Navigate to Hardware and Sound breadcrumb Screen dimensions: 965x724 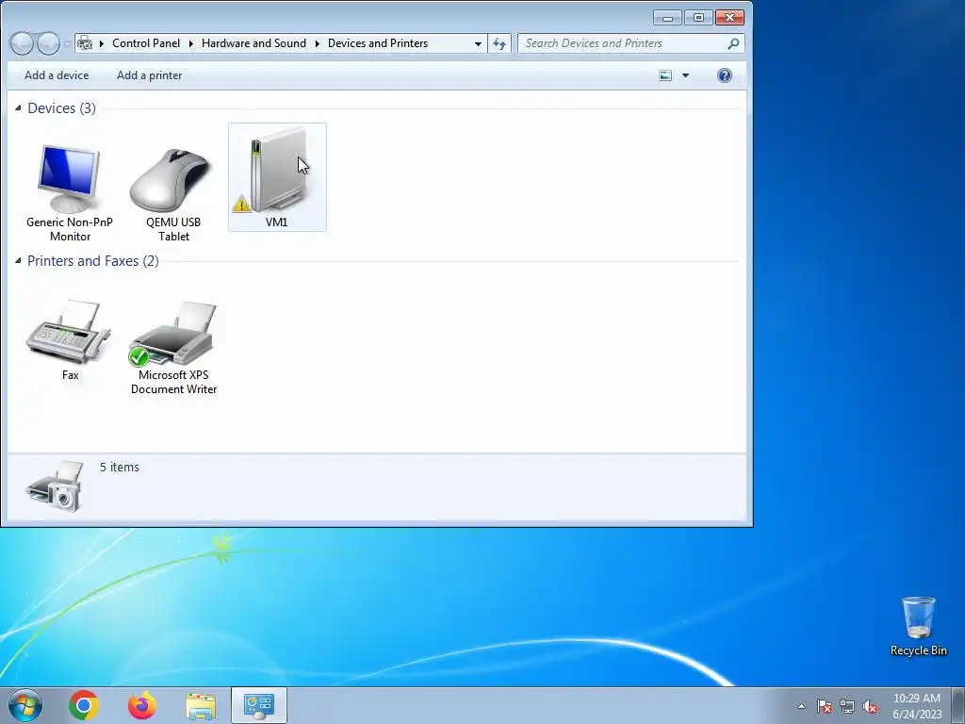click(254, 43)
